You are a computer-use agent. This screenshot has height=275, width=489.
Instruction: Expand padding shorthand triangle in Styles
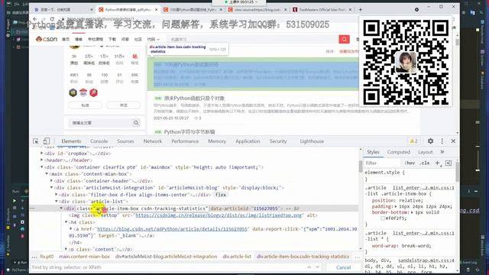396,206
